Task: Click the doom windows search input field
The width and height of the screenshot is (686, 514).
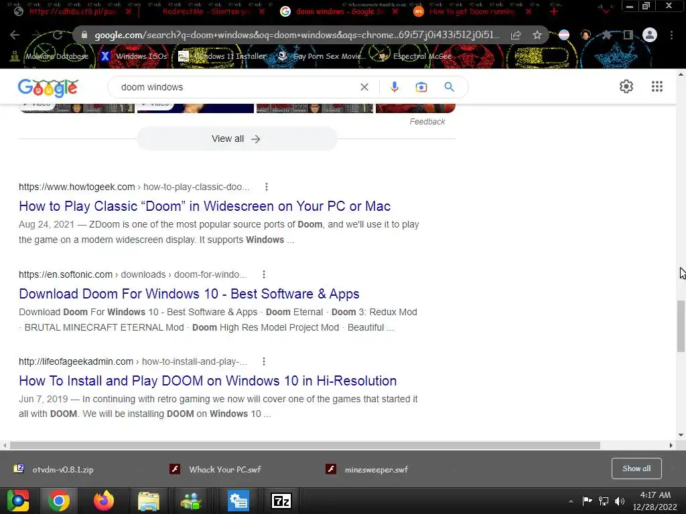Action: 236,87
